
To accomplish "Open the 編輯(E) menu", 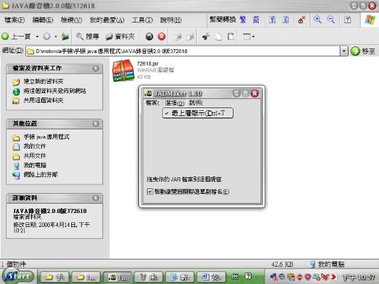I will point(43,20).
